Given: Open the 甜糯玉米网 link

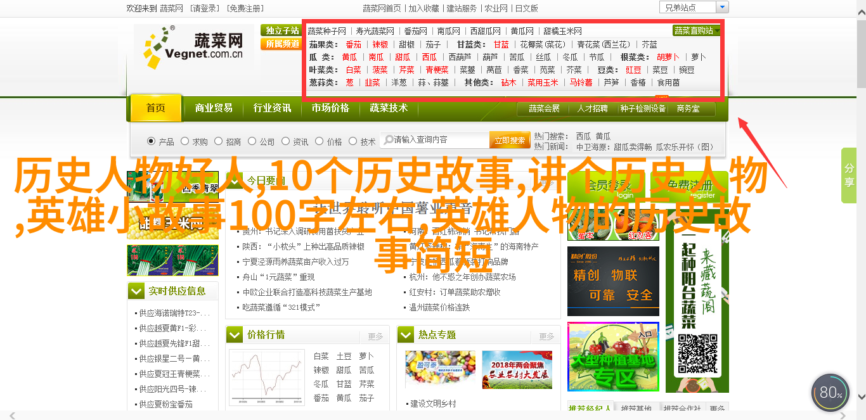Looking at the screenshot, I should (x=562, y=31).
